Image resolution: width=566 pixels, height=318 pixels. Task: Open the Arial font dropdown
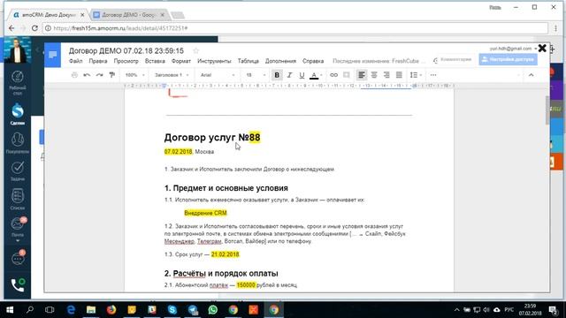[218, 75]
